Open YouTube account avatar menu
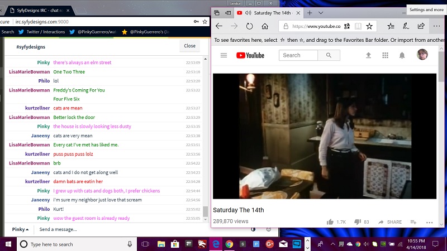The height and width of the screenshot is (251, 447). [x=422, y=54]
